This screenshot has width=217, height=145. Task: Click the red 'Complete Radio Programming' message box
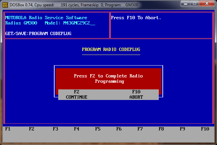(108, 78)
